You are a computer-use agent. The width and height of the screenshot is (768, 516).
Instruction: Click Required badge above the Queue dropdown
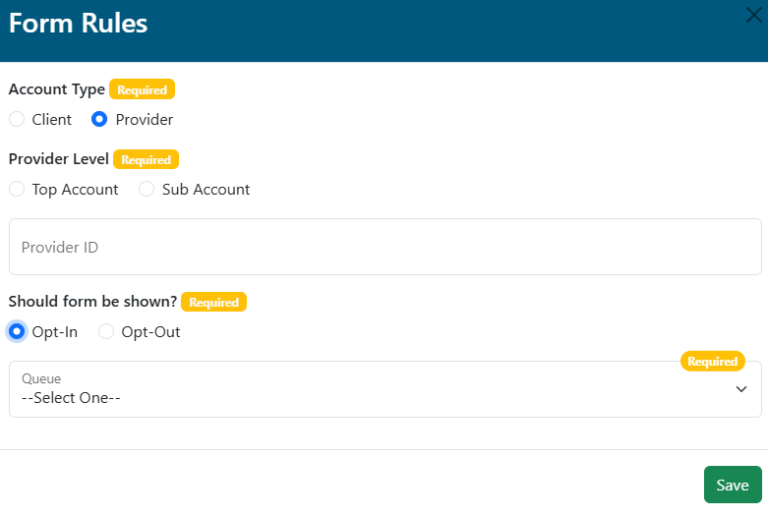pyautogui.click(x=712, y=362)
